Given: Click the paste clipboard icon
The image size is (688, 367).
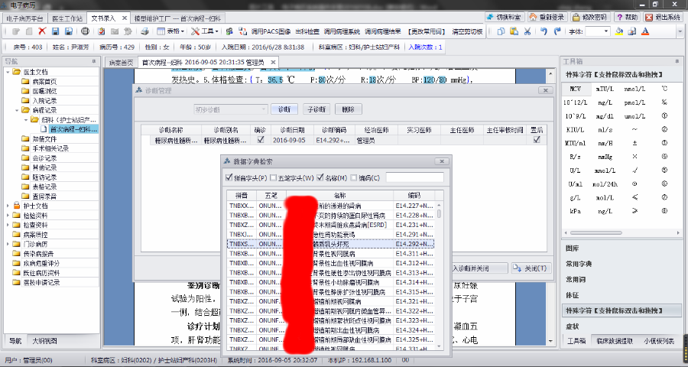Looking at the screenshot, I should [514, 31].
